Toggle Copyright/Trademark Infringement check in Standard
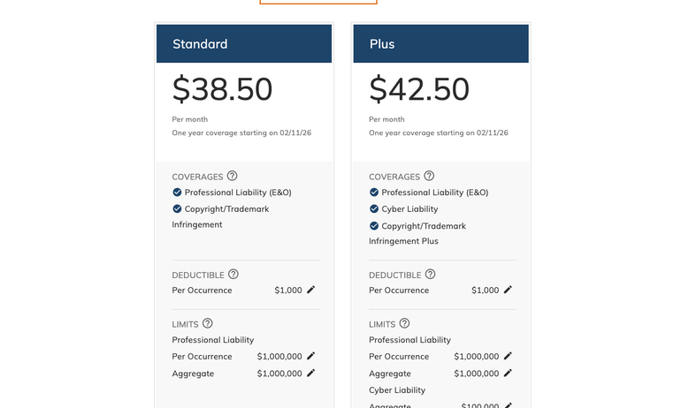The width and height of the screenshot is (681, 408). pos(177,209)
